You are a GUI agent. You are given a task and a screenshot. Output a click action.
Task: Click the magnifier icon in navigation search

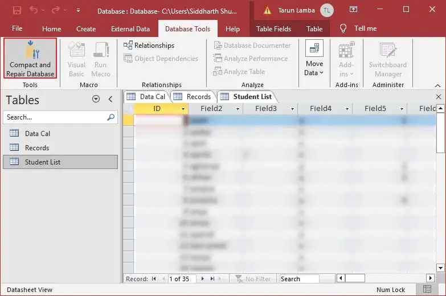point(111,117)
